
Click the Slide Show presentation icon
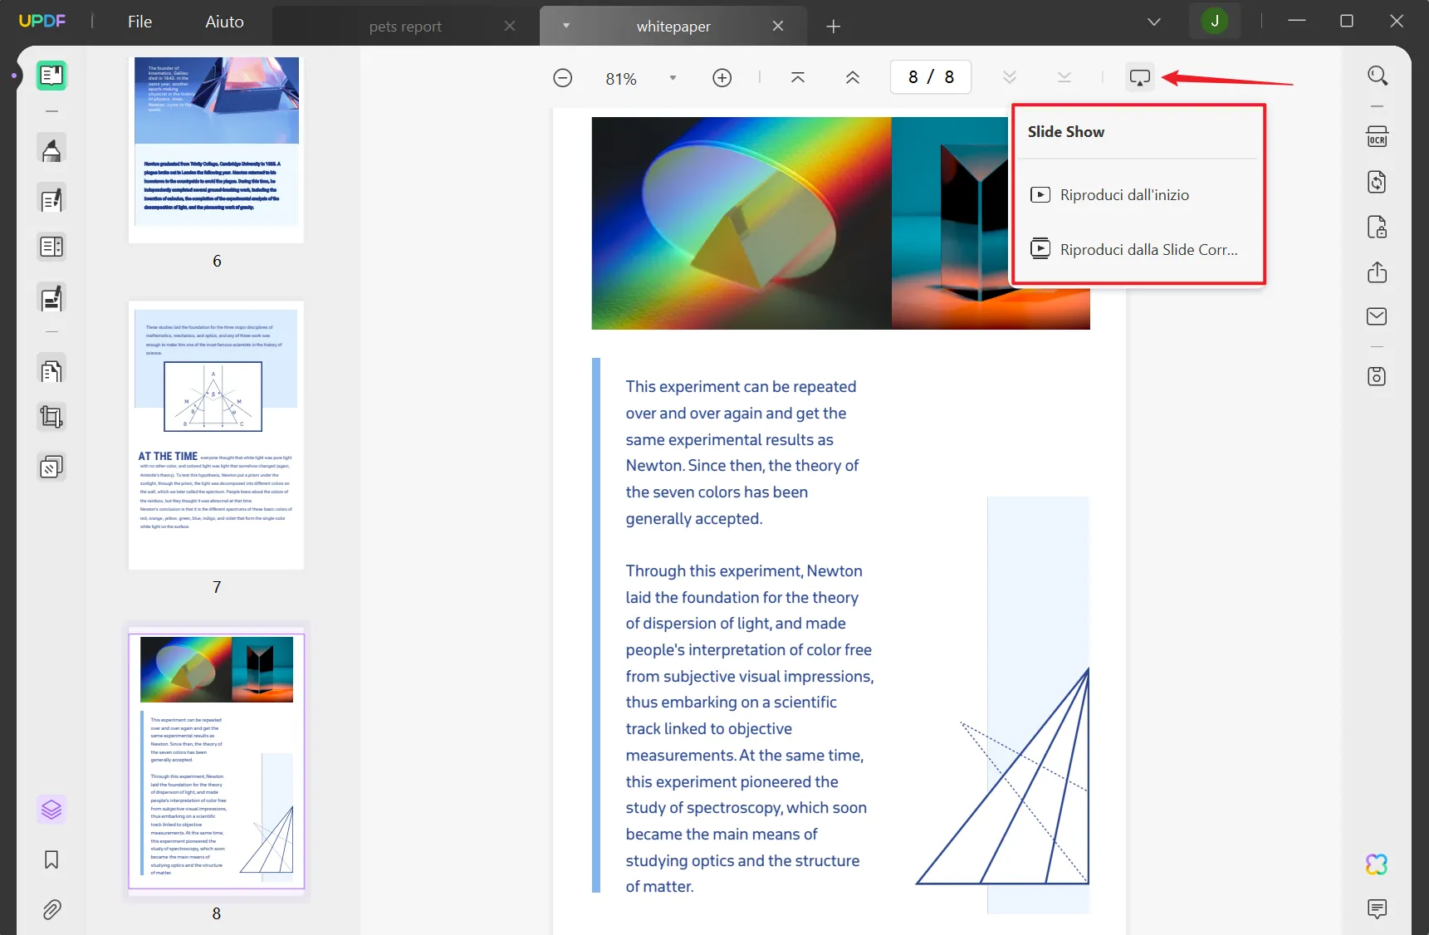[1140, 77]
